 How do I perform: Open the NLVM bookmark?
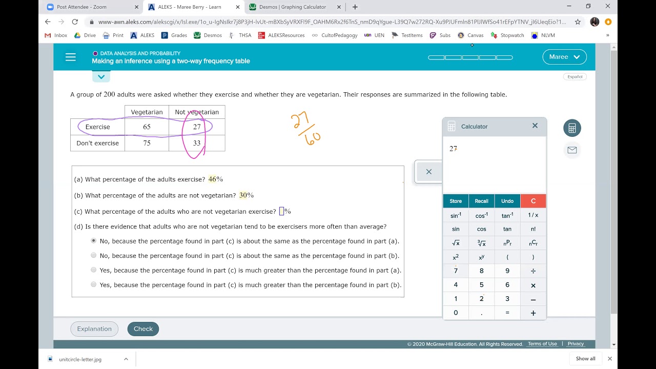point(542,35)
